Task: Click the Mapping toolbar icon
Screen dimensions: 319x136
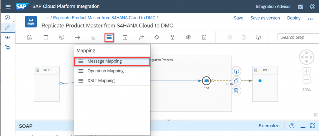Action: pos(109,38)
